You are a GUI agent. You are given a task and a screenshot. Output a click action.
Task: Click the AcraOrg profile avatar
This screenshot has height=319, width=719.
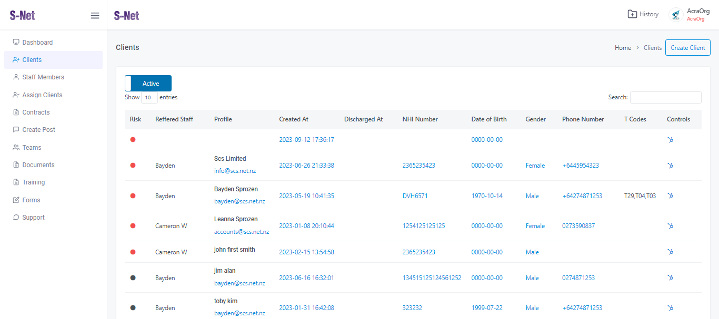[676, 15]
